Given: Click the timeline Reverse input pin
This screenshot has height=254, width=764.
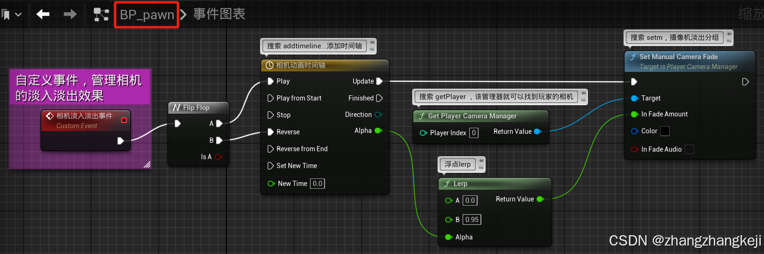Looking at the screenshot, I should (270, 132).
